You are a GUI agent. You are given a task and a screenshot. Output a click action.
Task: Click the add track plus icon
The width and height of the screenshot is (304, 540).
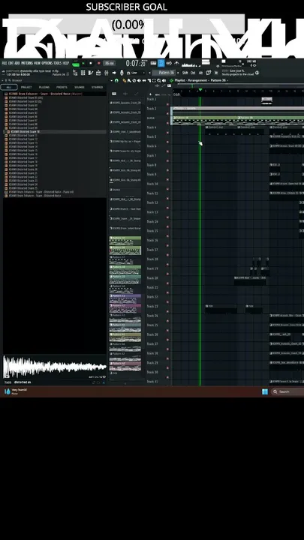(150, 94)
